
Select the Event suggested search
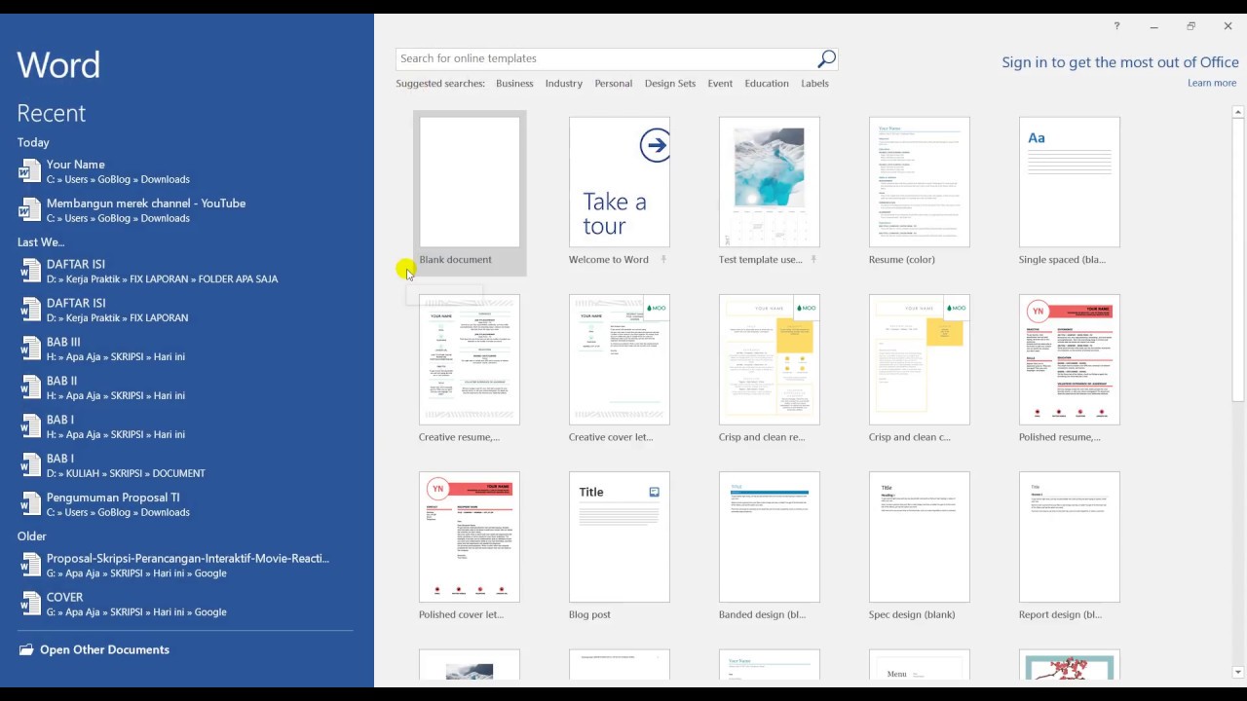point(720,84)
